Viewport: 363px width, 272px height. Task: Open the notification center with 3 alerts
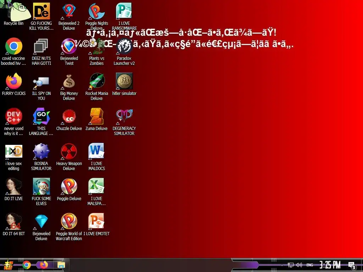tap(352, 266)
